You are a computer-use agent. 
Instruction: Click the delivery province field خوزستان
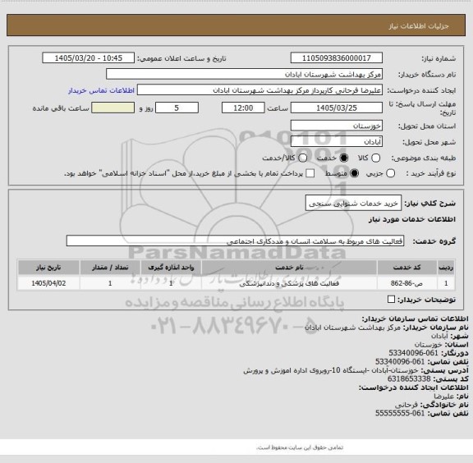(x=337, y=126)
